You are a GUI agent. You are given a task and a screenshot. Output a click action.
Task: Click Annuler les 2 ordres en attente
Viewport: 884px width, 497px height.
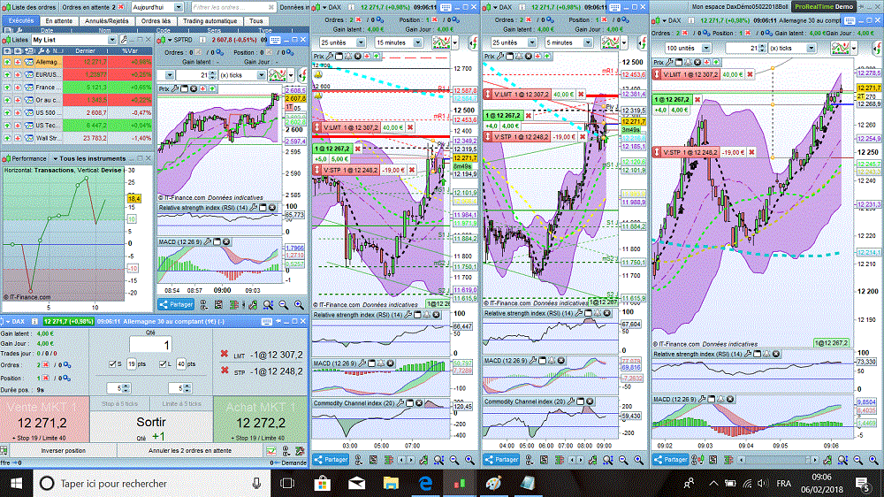(190, 451)
